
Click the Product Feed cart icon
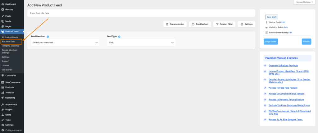pos(2,32)
